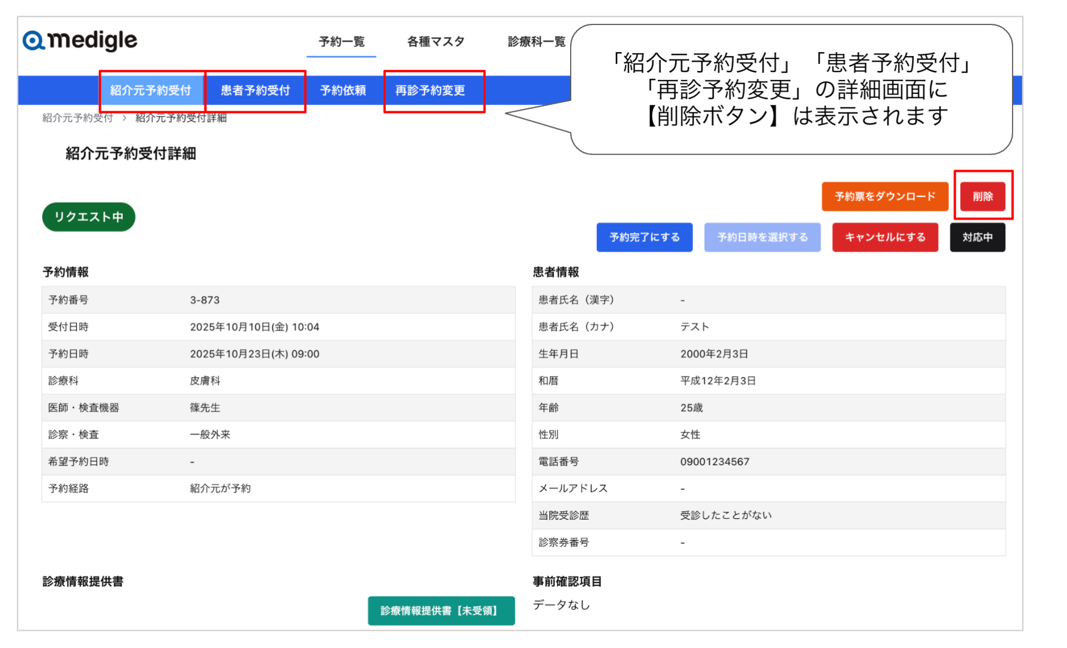The image size is (1067, 648).
Task: Click 予約日時を選択する button
Action: [762, 237]
